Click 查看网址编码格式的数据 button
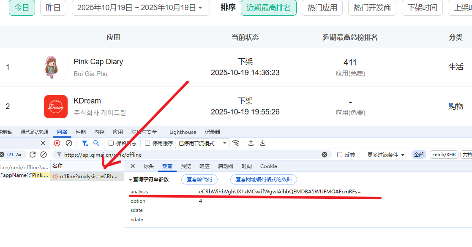 pyautogui.click(x=263, y=179)
